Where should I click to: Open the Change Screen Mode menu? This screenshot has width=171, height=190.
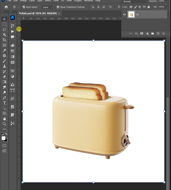coord(4,151)
